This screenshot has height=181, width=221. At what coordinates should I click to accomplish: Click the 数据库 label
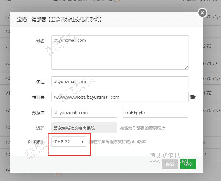38,113
